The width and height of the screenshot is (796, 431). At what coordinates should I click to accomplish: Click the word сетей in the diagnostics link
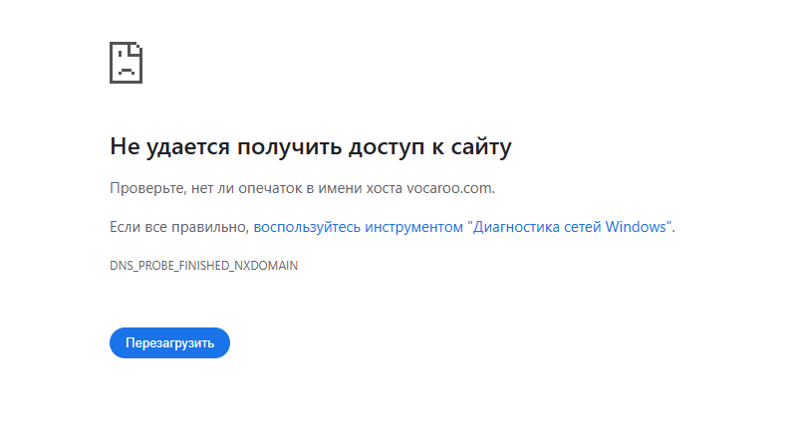coord(587,227)
